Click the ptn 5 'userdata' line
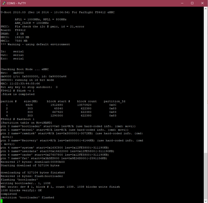Viewport: 208px width, 203px height. (x=57, y=151)
